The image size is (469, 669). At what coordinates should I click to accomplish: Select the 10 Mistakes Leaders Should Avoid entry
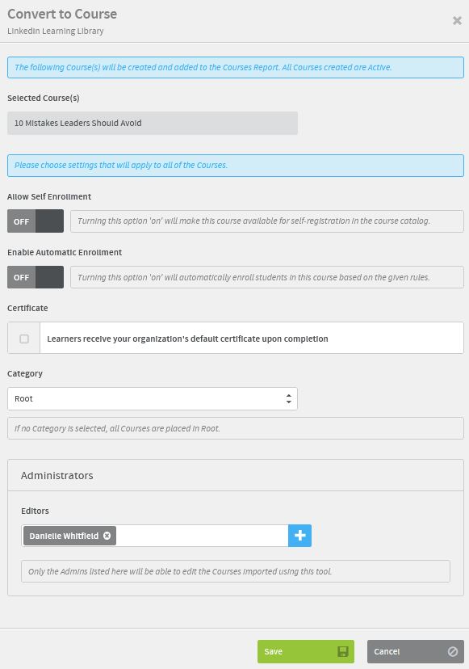(x=153, y=124)
